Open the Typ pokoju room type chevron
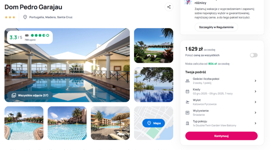 click(255, 123)
